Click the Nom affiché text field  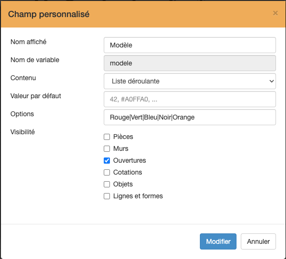point(189,46)
